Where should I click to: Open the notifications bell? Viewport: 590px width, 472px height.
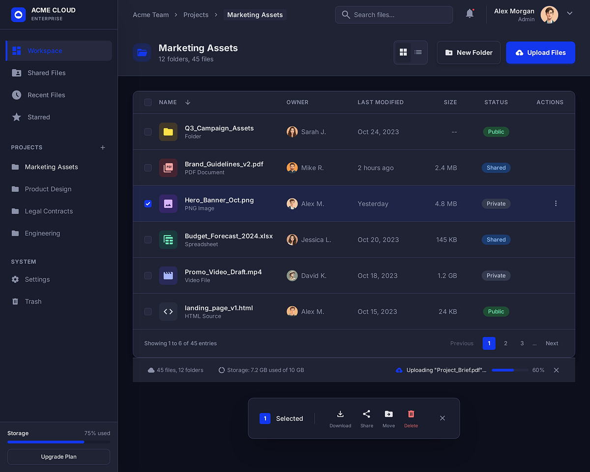click(x=469, y=14)
